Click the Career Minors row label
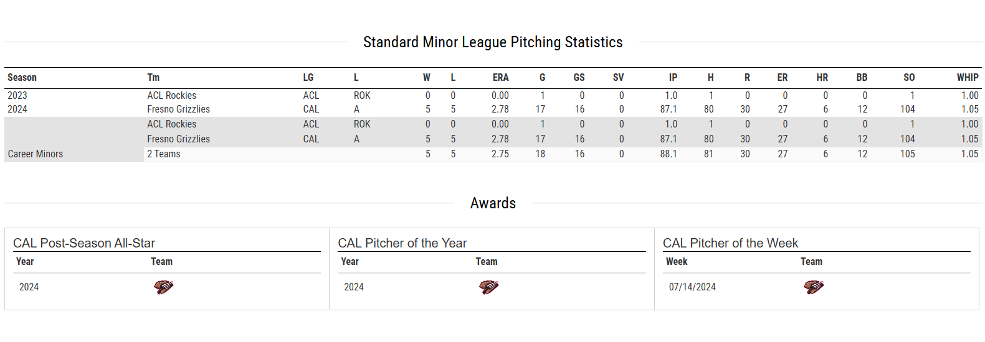985x342 pixels. point(36,154)
